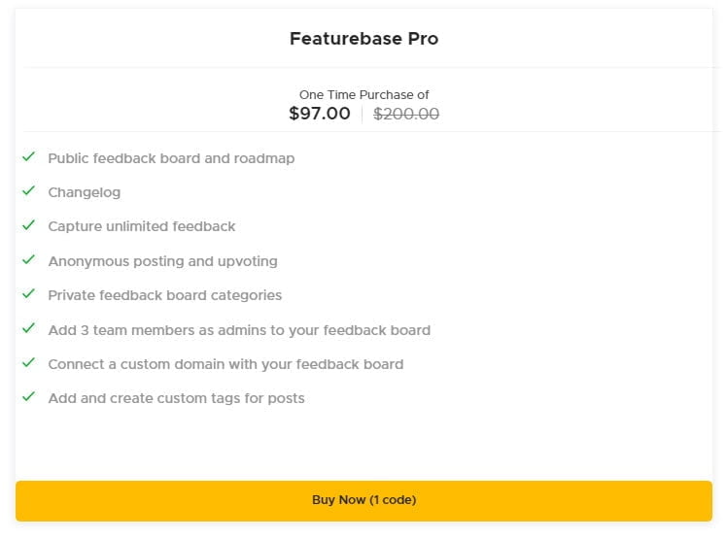Click the Changelog feature text
Viewport: 727px width, 539px height.
pos(85,192)
